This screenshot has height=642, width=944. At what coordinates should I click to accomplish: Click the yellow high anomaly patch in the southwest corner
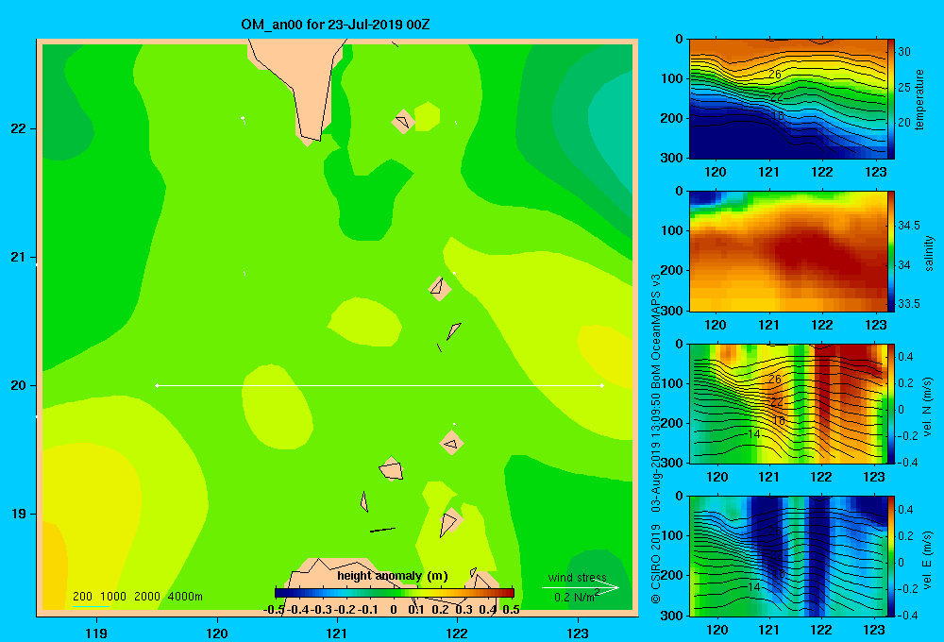[53, 566]
